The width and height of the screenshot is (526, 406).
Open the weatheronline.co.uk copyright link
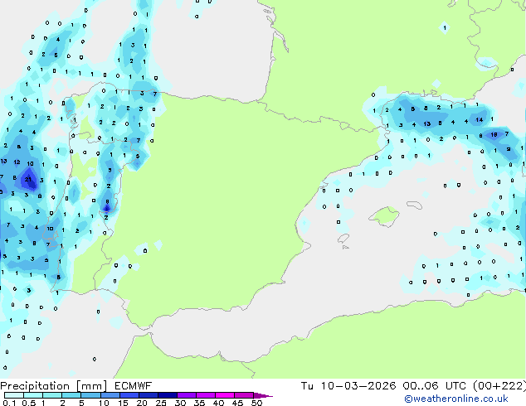(x=456, y=399)
